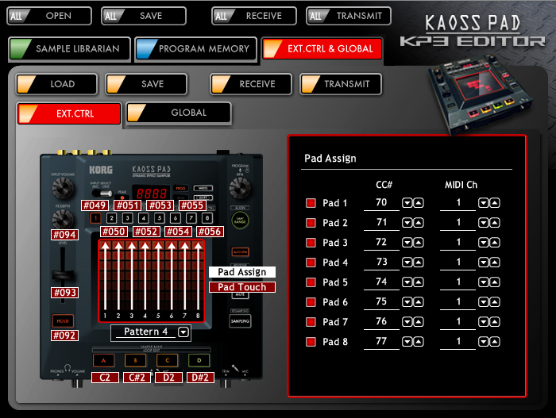The width and height of the screenshot is (556, 418).
Task: Click sample bank C button
Action: pos(168,361)
